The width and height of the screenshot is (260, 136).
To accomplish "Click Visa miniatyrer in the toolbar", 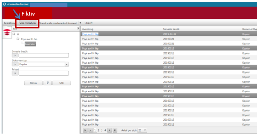I will click(x=28, y=23).
